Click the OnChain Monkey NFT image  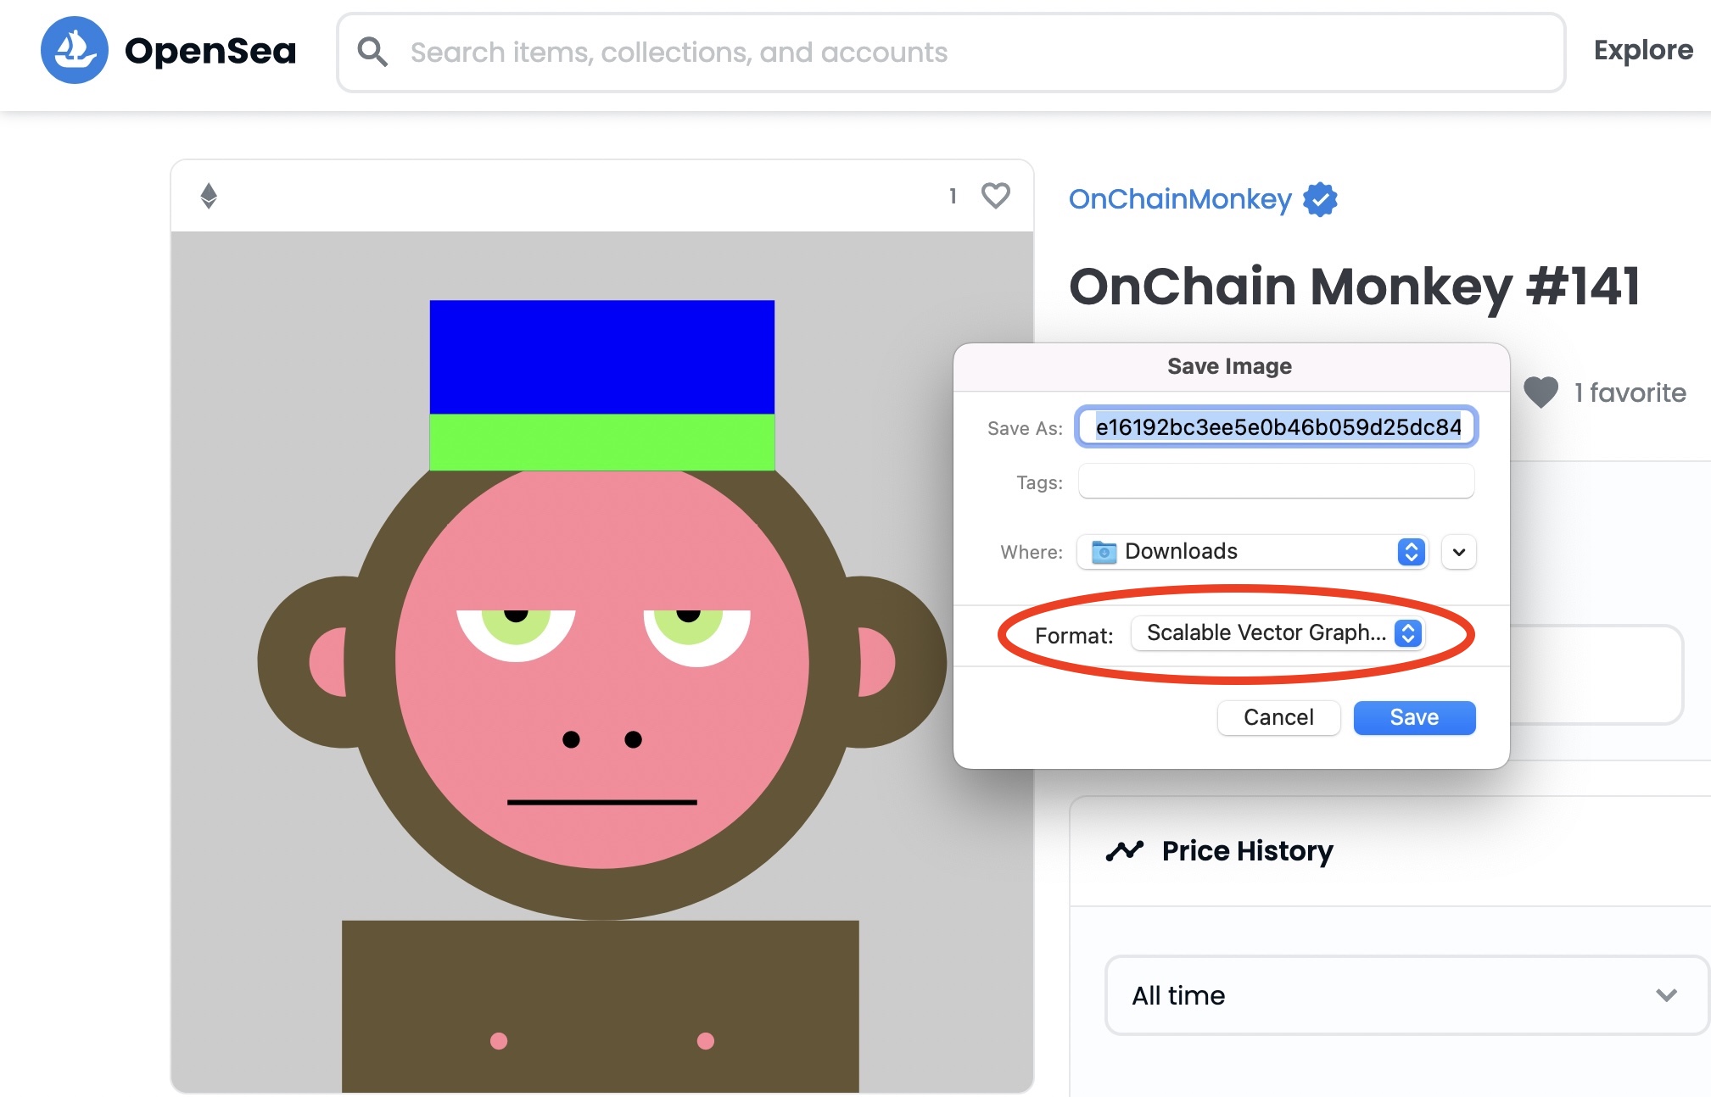[x=602, y=662]
